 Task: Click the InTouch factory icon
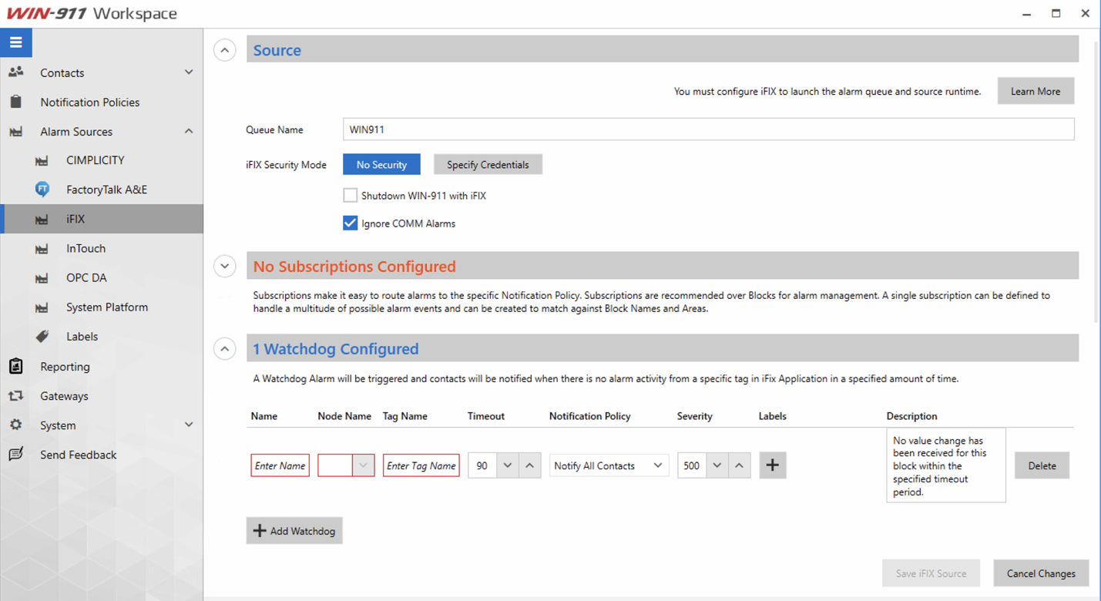coord(42,249)
